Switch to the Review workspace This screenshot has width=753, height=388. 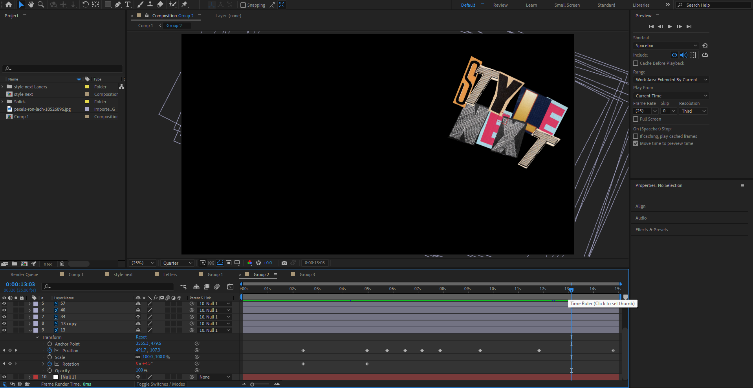tap(500, 5)
